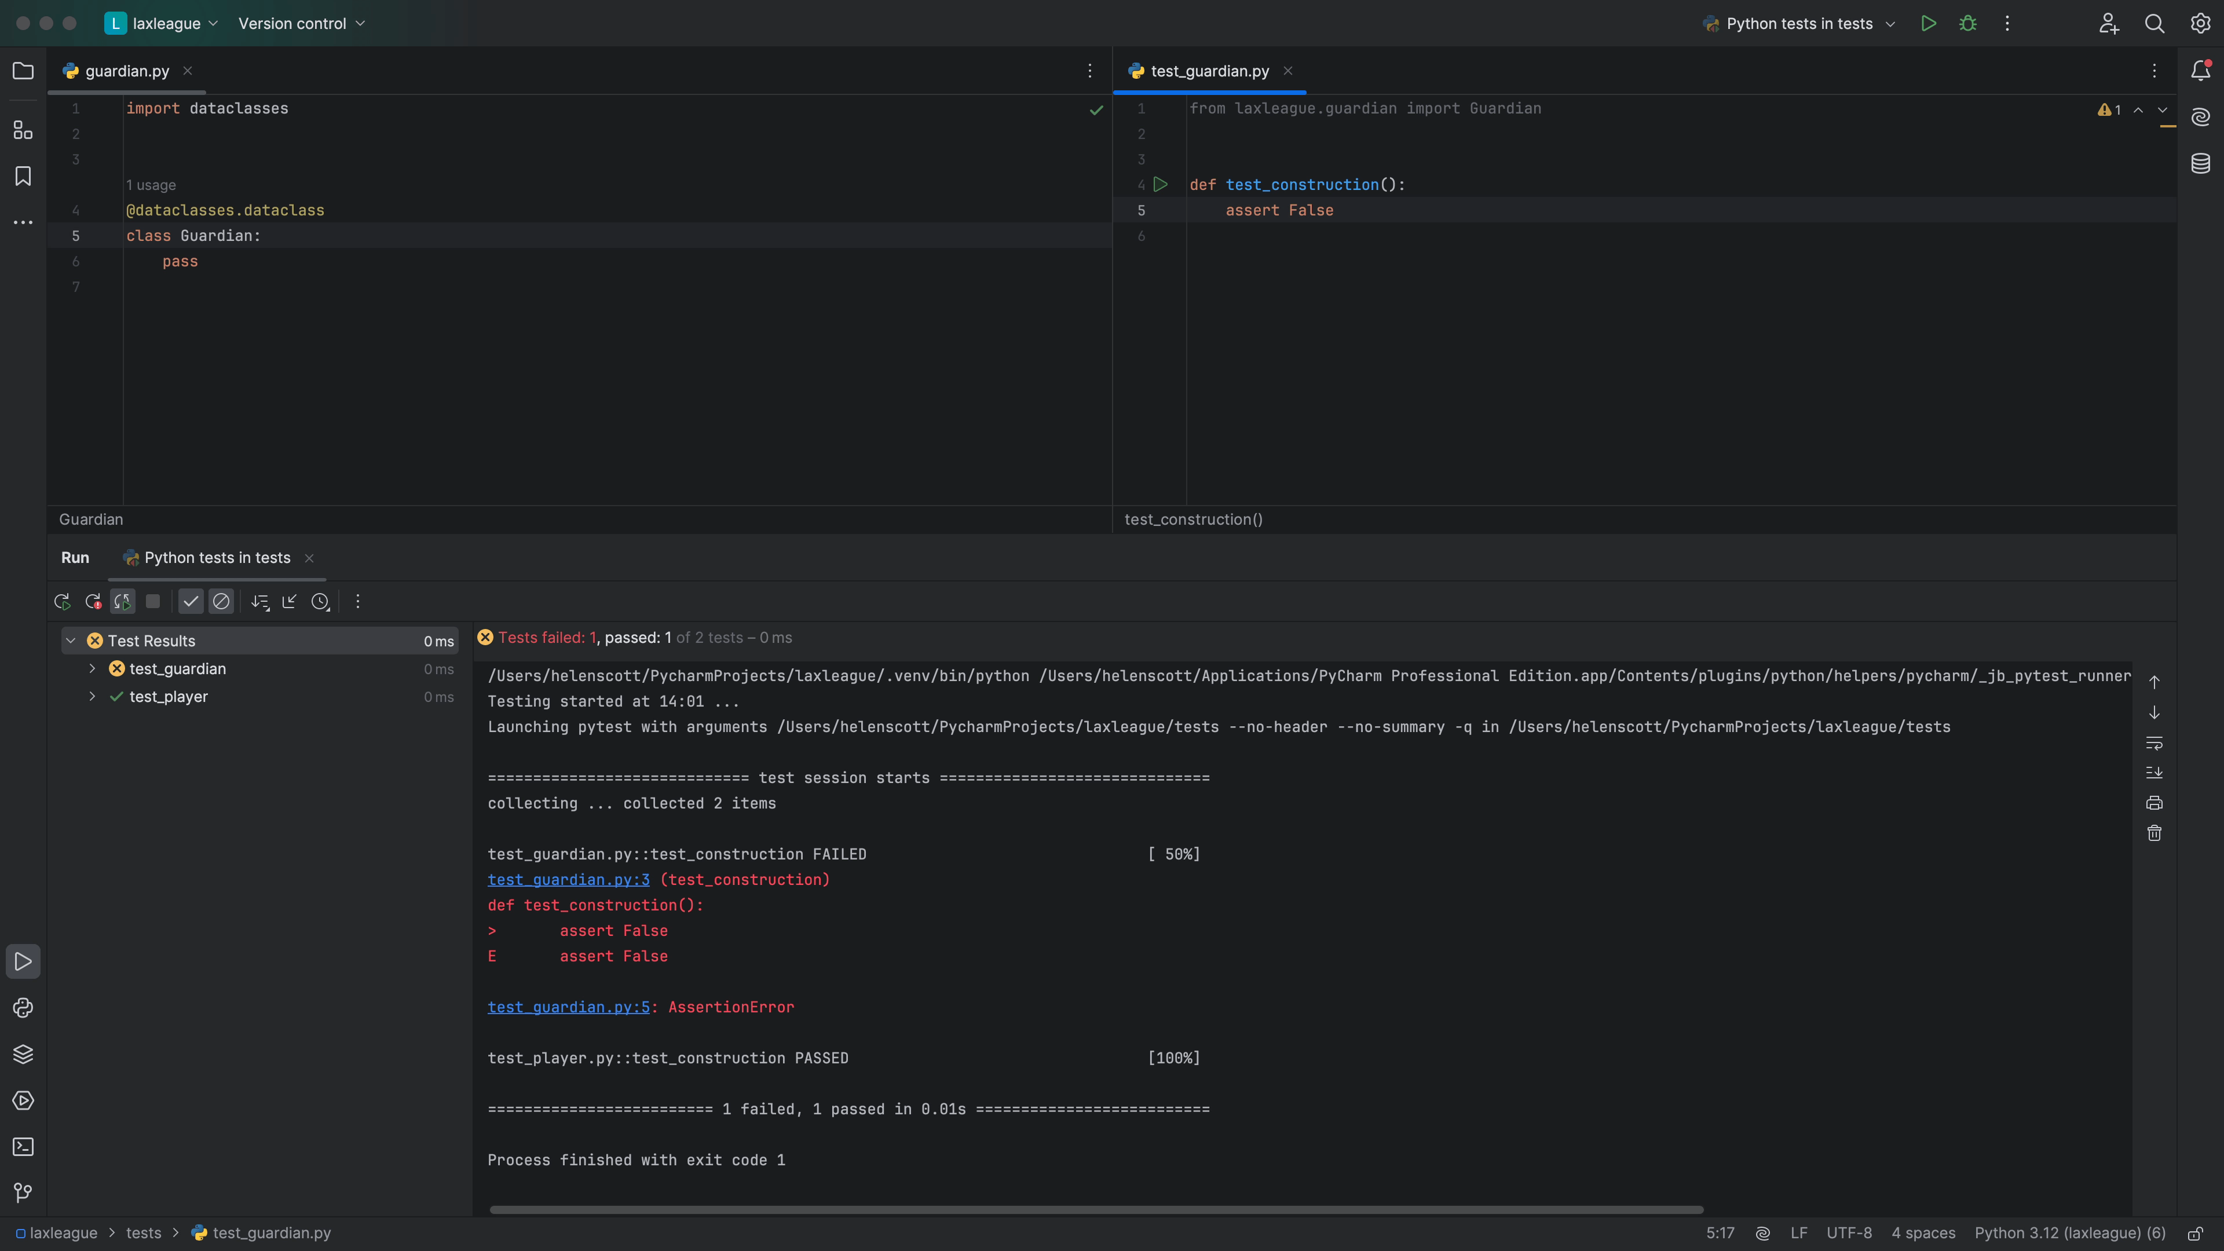Click the test_guardian.py:3 traceback link
The width and height of the screenshot is (2224, 1251).
coord(568,880)
